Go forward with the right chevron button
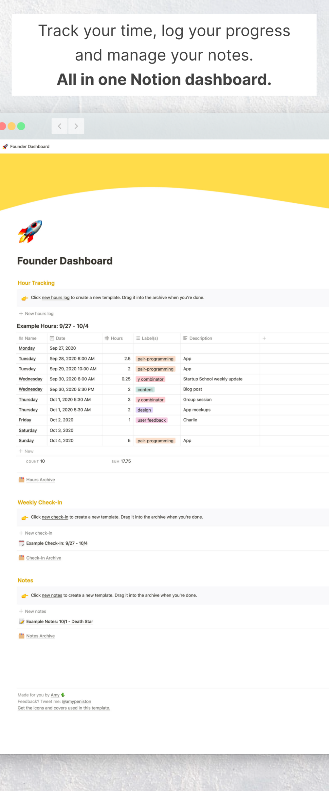Screen dimensions: 329x791 pyautogui.click(x=76, y=126)
